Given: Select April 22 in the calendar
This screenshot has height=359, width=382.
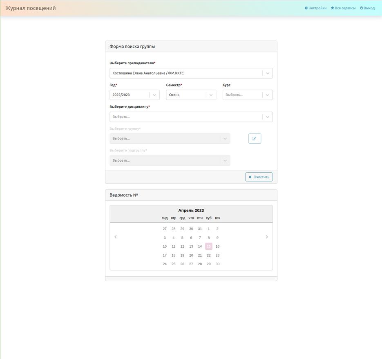Looking at the screenshot, I should click(209, 255).
